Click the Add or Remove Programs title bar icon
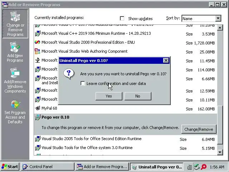 [5, 5]
